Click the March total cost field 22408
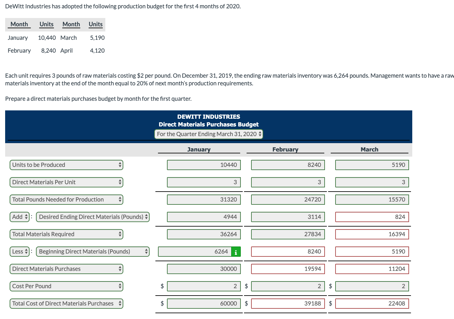 click(x=372, y=304)
